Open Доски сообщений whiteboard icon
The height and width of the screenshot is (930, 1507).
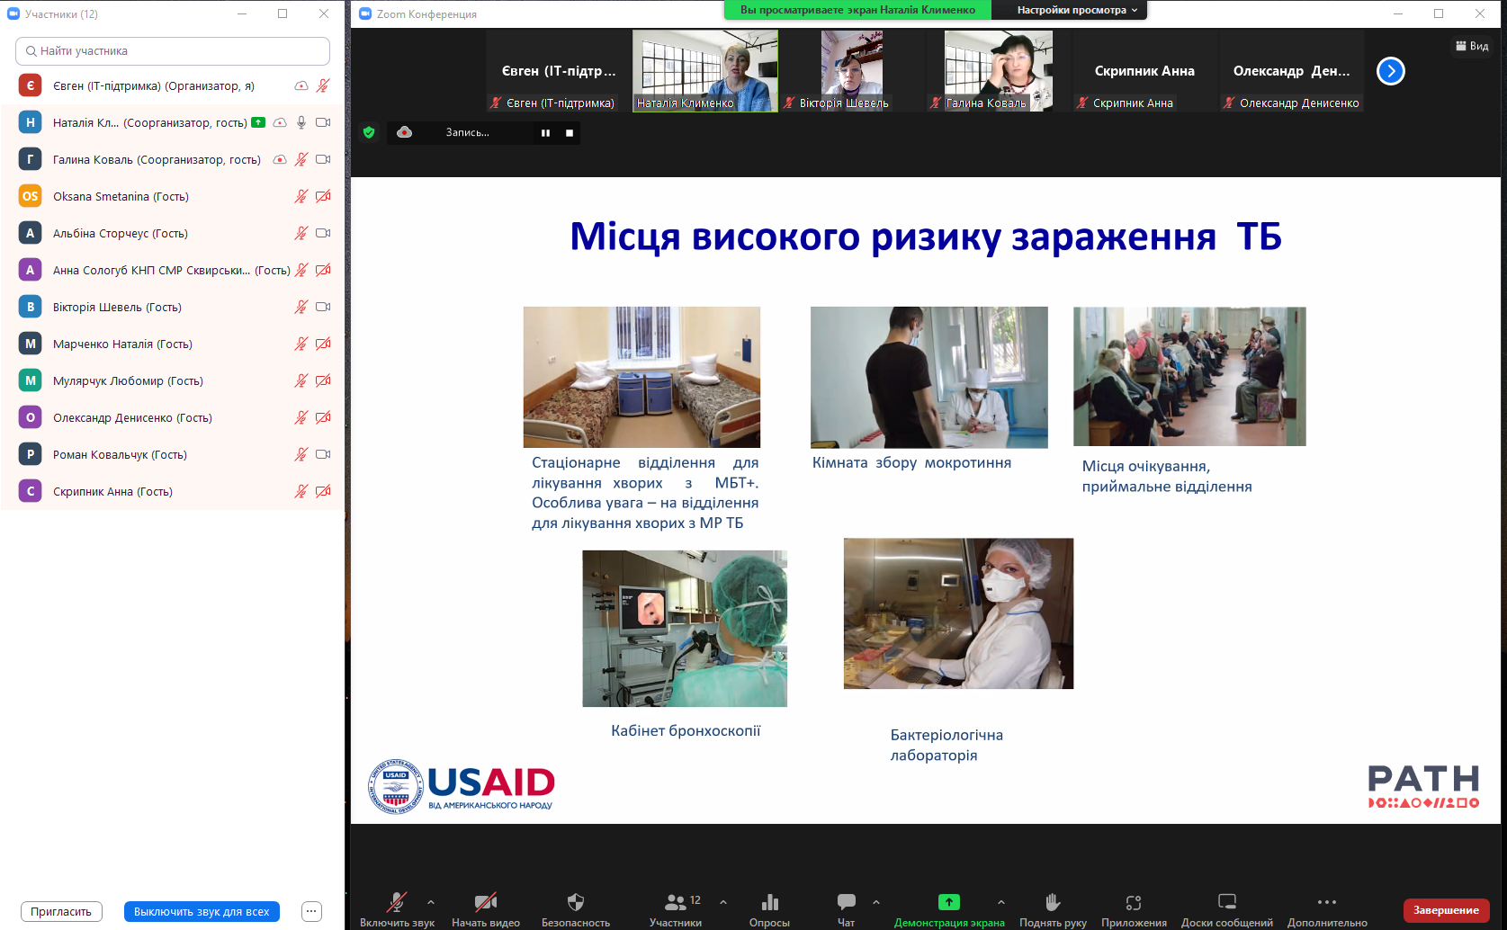(x=1226, y=902)
